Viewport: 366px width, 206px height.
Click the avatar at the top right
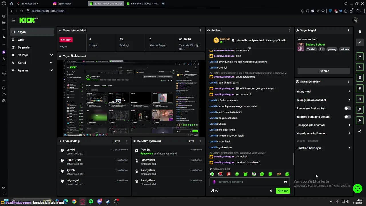(x=356, y=20)
